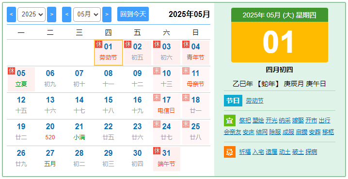Select May 06 初九 date

(x=50, y=79)
